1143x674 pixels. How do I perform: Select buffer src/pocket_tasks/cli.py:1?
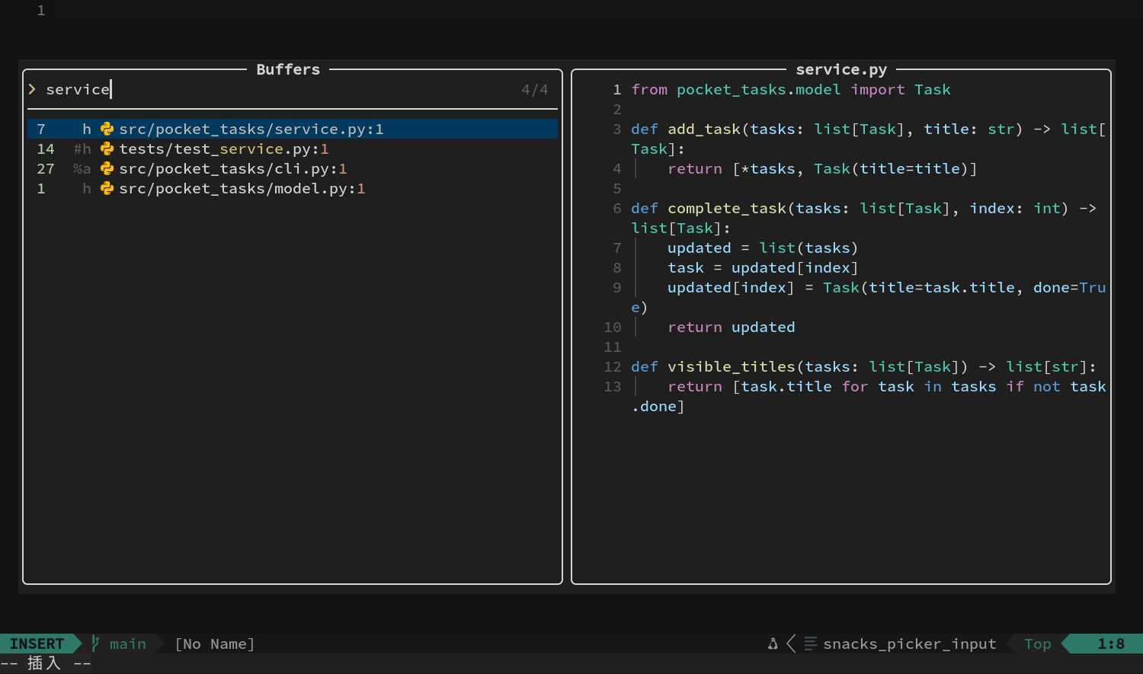coord(293,168)
